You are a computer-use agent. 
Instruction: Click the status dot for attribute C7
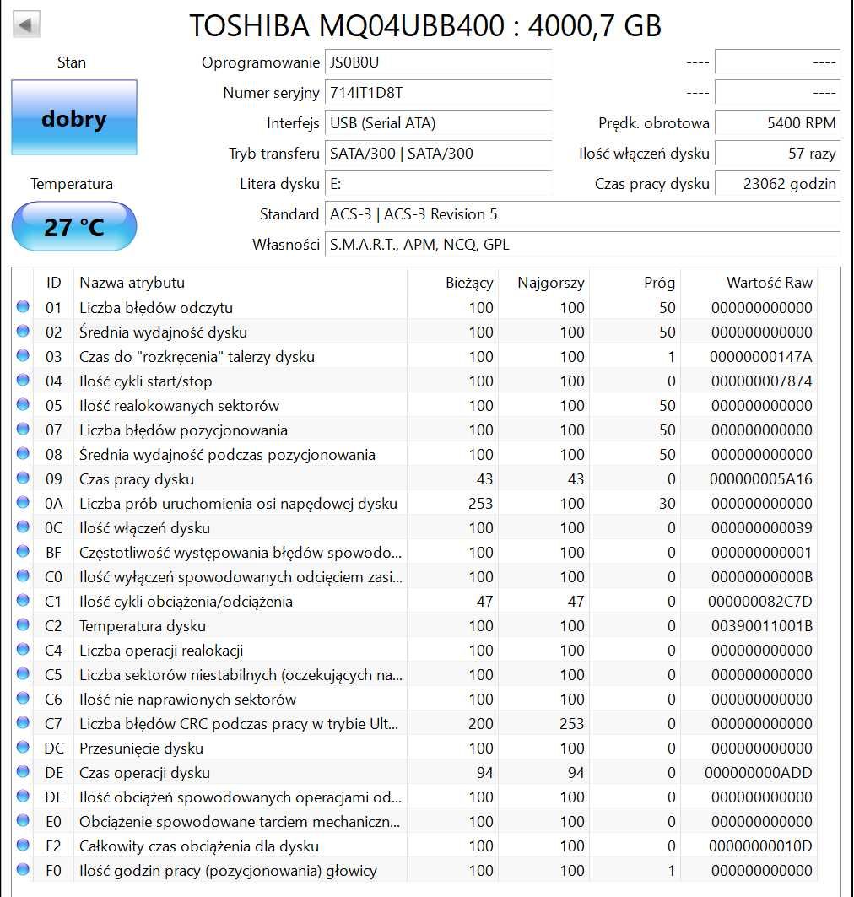pyautogui.click(x=23, y=722)
